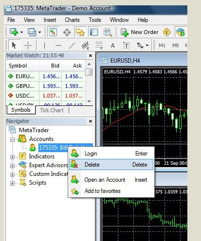The width and height of the screenshot is (201, 241).
Task: Toggle the Market Watch window icon
Action: pos(53,32)
